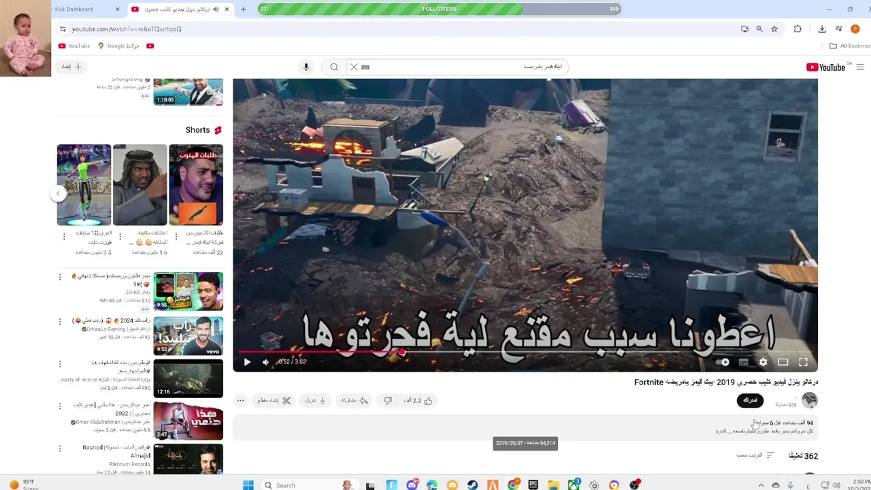Click the Create plus button

71,67
